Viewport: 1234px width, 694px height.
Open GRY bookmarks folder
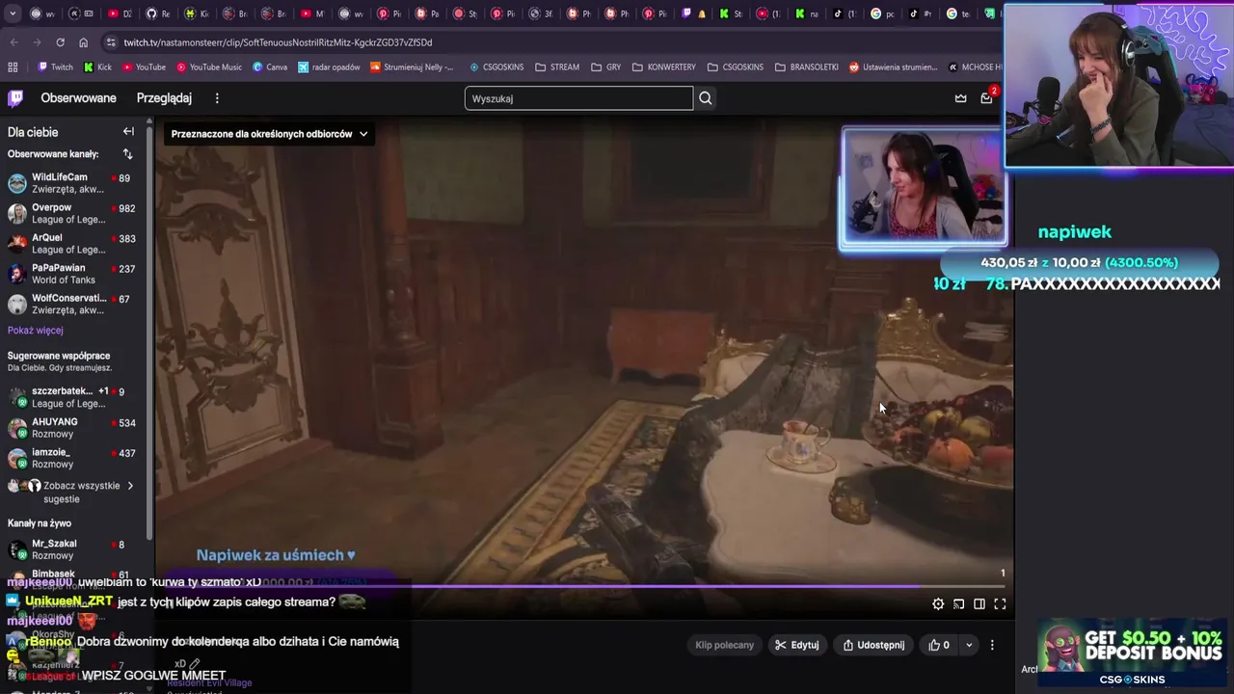point(605,67)
